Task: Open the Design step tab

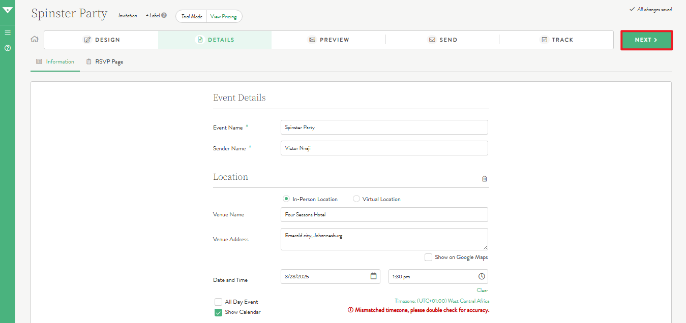Action: click(102, 40)
